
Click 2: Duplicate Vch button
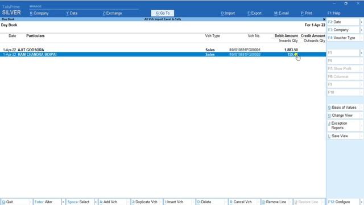pyautogui.click(x=145, y=202)
